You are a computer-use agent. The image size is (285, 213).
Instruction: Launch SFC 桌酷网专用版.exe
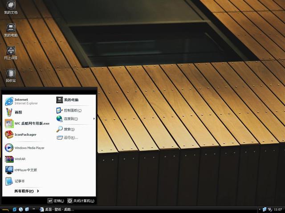click(27, 123)
